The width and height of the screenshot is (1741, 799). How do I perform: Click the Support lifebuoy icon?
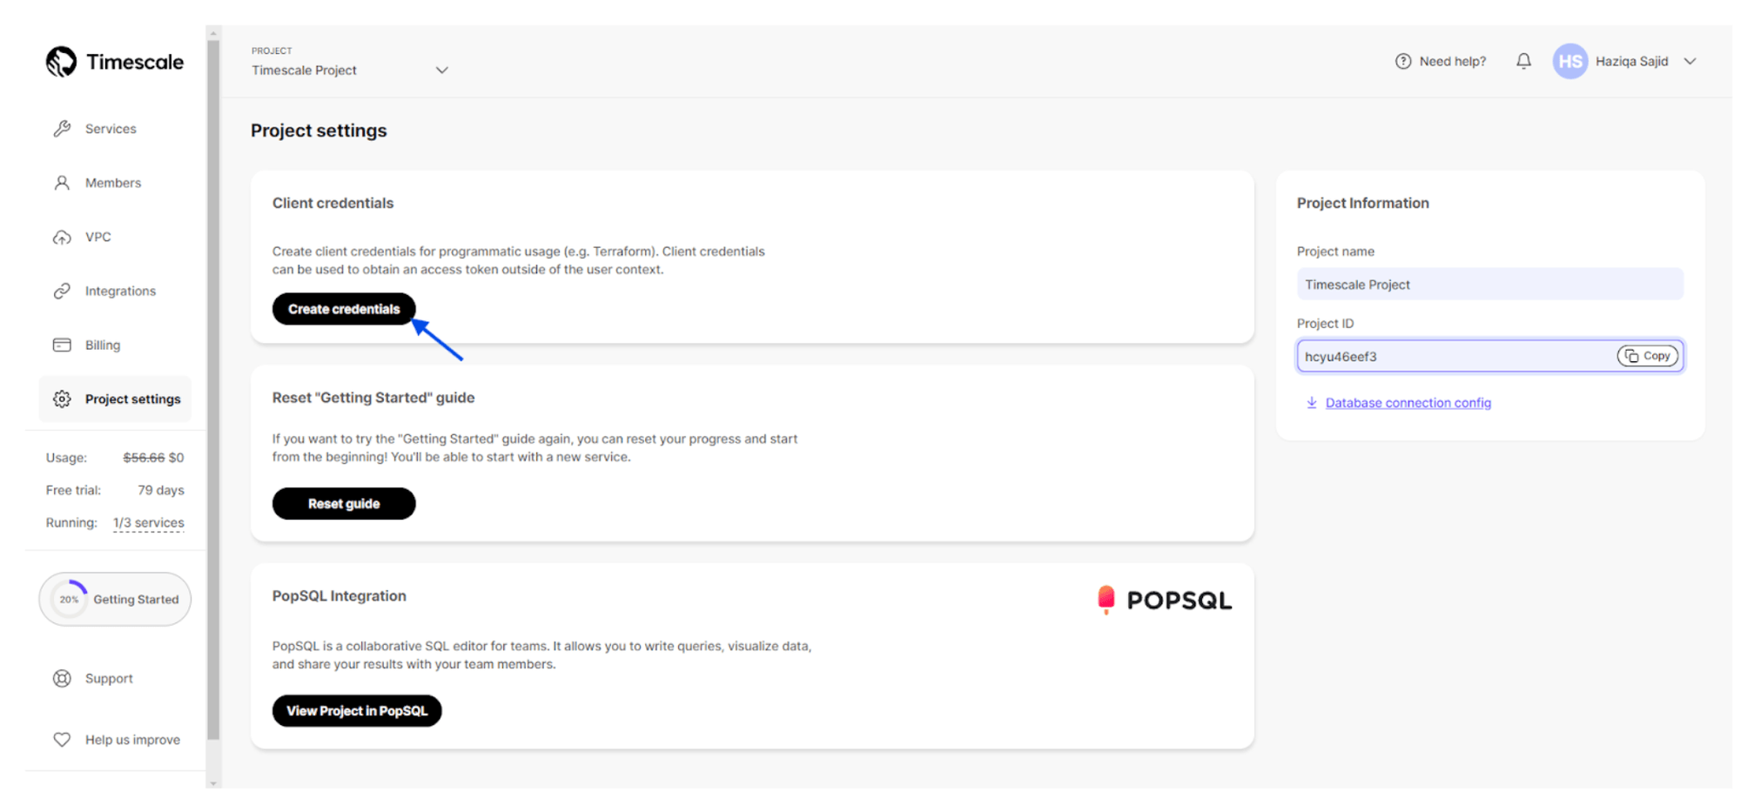[x=62, y=678]
